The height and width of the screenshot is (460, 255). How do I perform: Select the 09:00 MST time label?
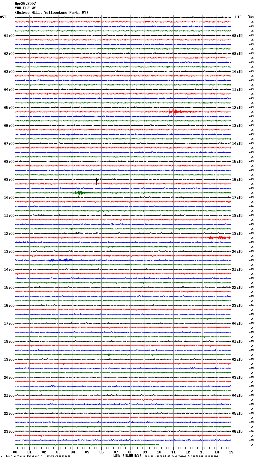9,180
